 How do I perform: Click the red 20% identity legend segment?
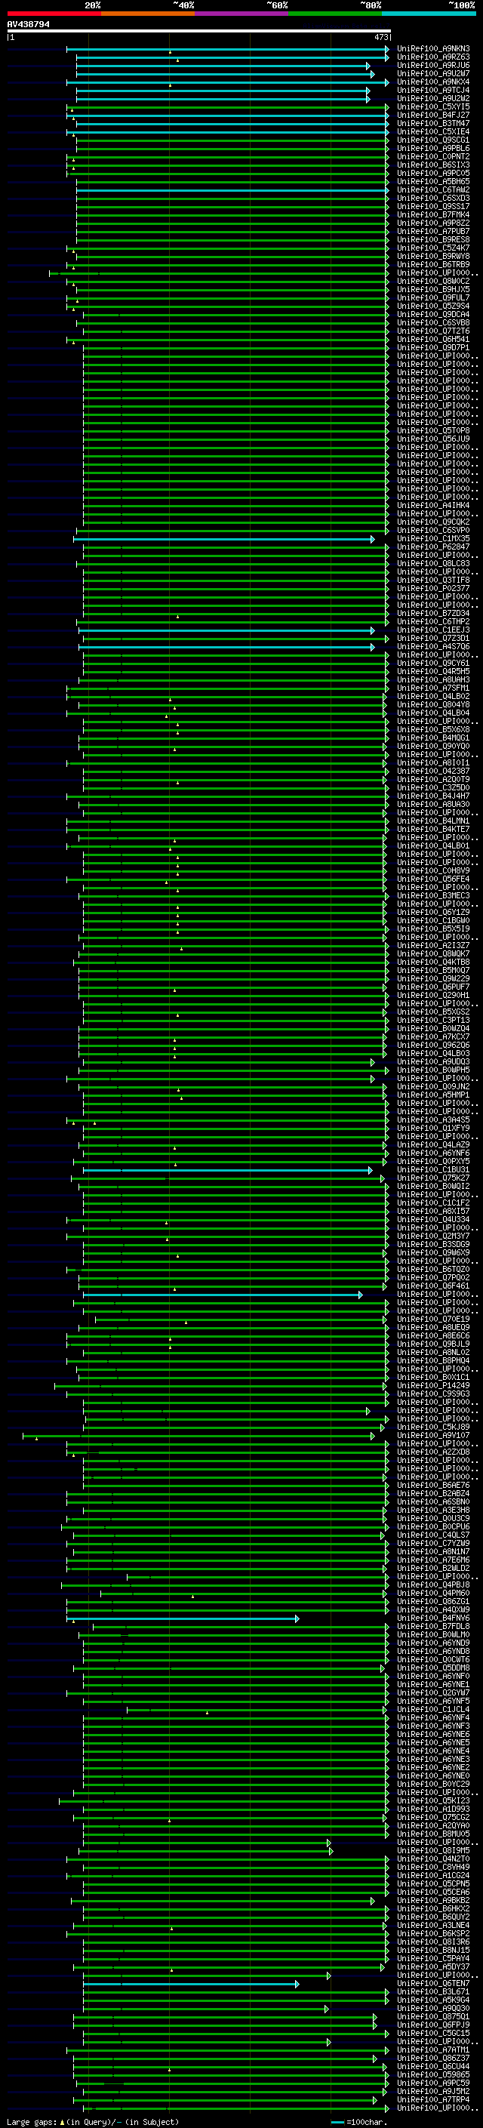[x=54, y=14]
